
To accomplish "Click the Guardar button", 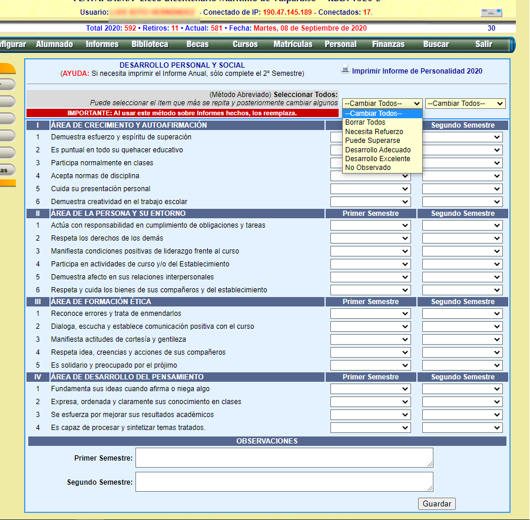I will pos(437,504).
